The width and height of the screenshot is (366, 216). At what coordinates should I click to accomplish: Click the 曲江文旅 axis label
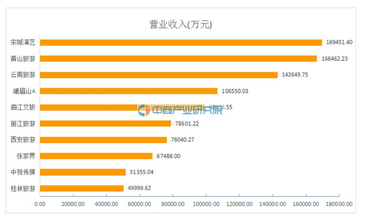pyautogui.click(x=23, y=107)
